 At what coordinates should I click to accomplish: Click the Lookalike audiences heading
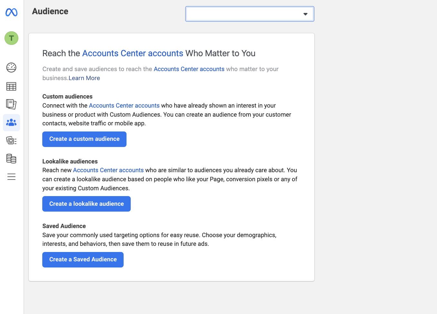coord(70,162)
